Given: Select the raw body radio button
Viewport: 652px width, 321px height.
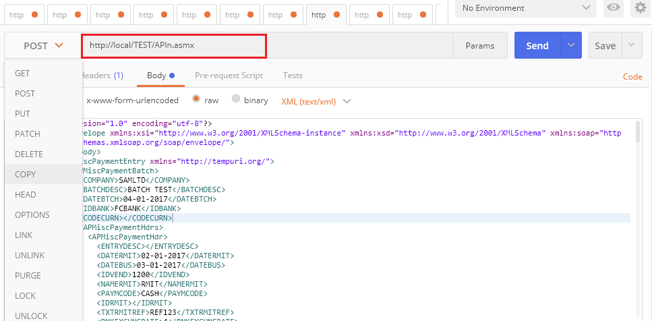Looking at the screenshot, I should click(196, 99).
